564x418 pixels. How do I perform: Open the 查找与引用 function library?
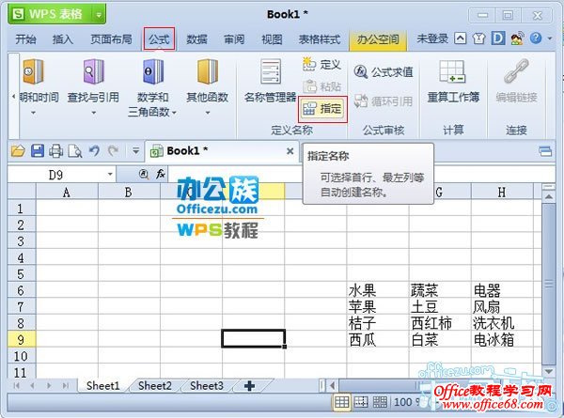93,87
